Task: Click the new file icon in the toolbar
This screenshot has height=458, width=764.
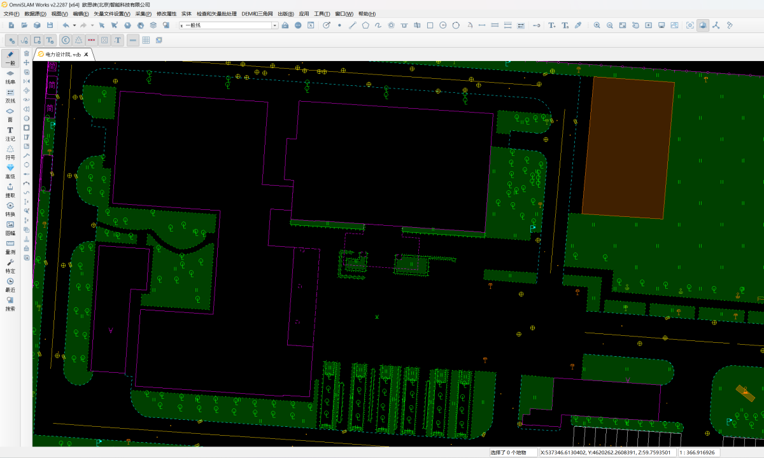Action: pos(11,25)
